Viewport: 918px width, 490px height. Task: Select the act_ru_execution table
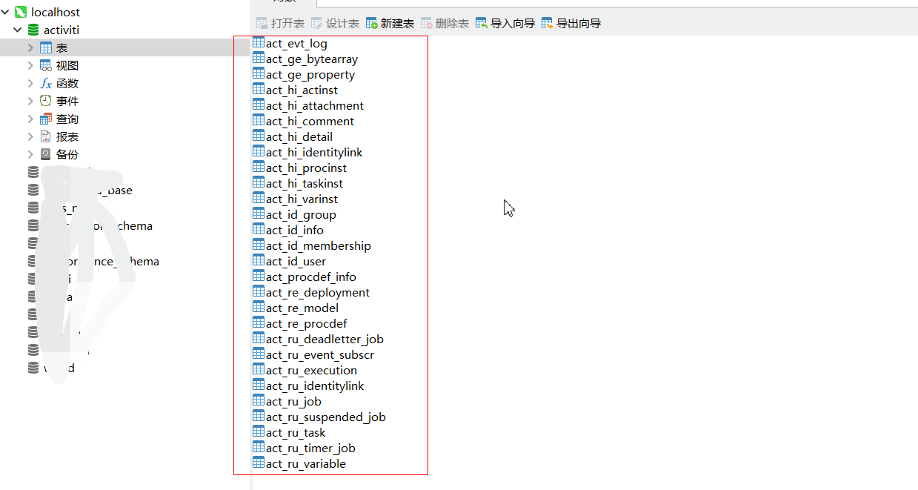click(x=311, y=370)
